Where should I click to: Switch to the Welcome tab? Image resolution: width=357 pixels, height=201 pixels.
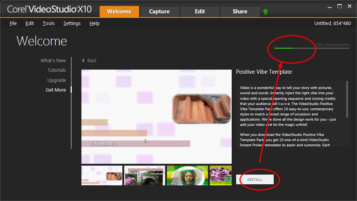tap(119, 12)
